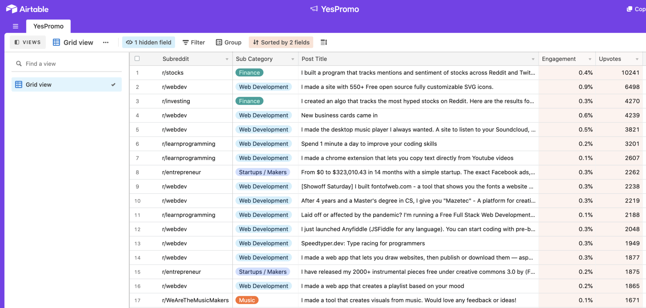Open the hamburger menu beside YesPromo tab

pos(15,26)
